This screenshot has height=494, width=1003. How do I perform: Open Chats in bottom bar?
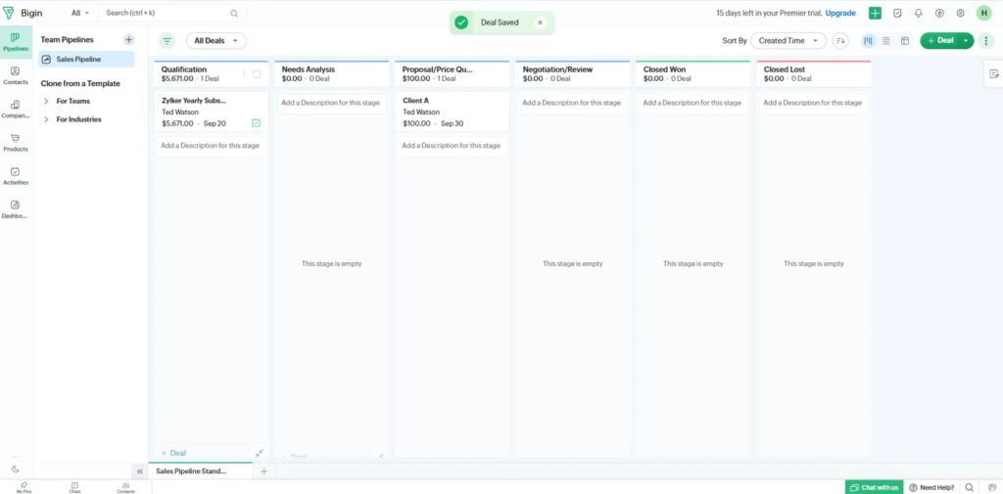click(74, 487)
